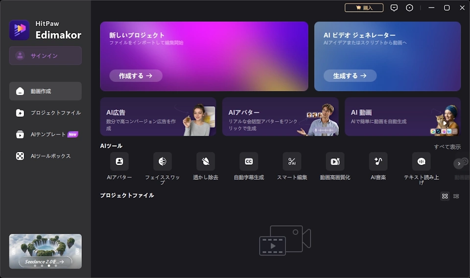Go to previous promo banner slide
The height and width of the screenshot is (278, 470).
point(13,252)
